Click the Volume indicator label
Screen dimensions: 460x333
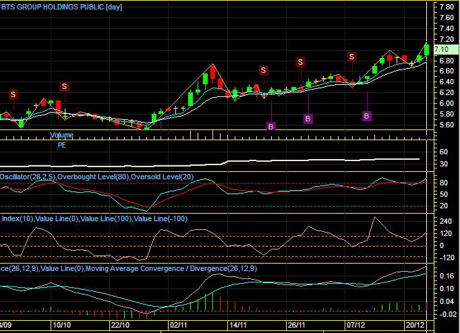pyautogui.click(x=61, y=135)
